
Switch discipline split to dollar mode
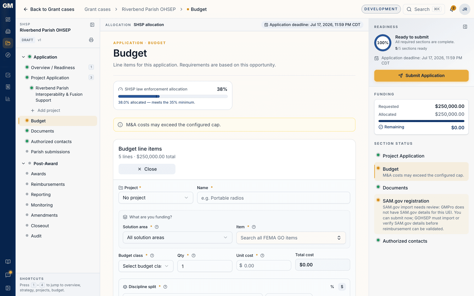pos(342,287)
